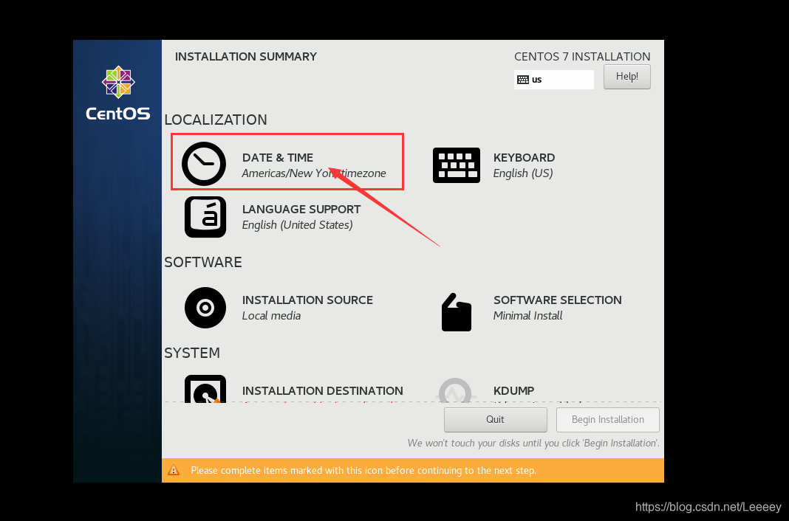789x521 pixels.
Task: Click the CentOS logo in sidebar
Action: coord(118,94)
